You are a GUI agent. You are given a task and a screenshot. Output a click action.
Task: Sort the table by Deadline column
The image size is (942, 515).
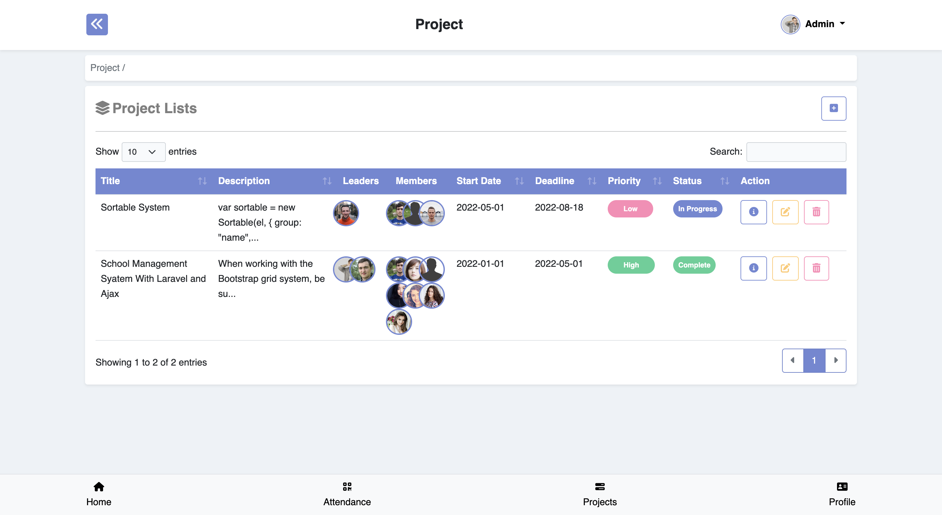(x=554, y=181)
